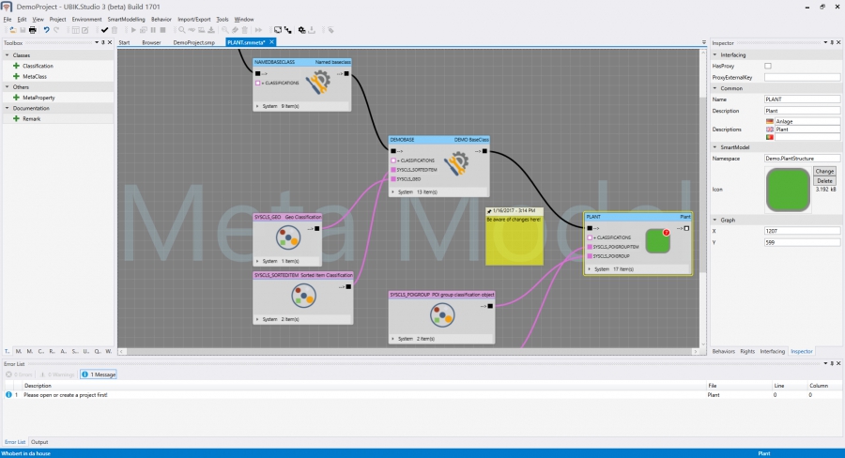Click CLASSIFICATIONS checkbox square in PLANT node
This screenshot has width=845, height=458.
pyautogui.click(x=591, y=237)
